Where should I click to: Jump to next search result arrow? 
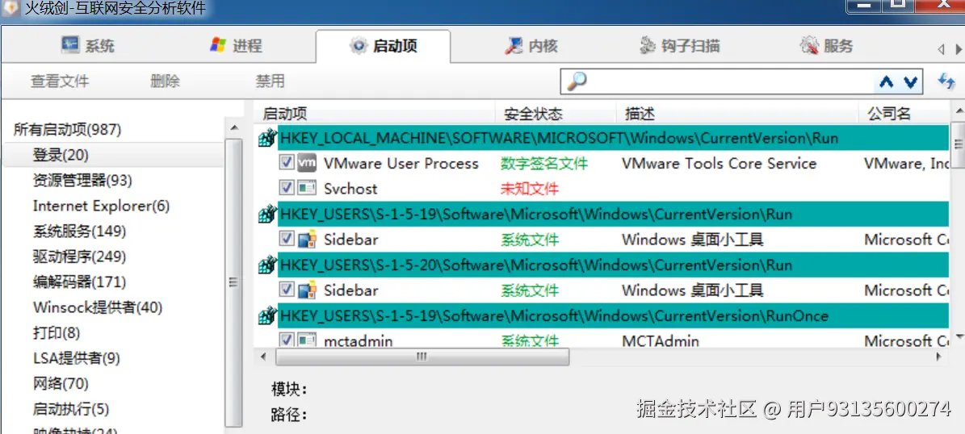[x=910, y=81]
